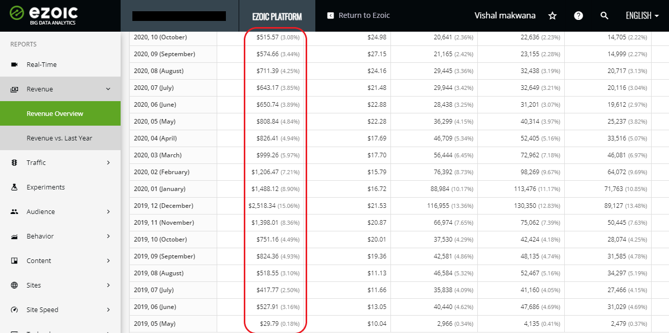Click the $1,488.12 January revenue cell

pos(275,189)
